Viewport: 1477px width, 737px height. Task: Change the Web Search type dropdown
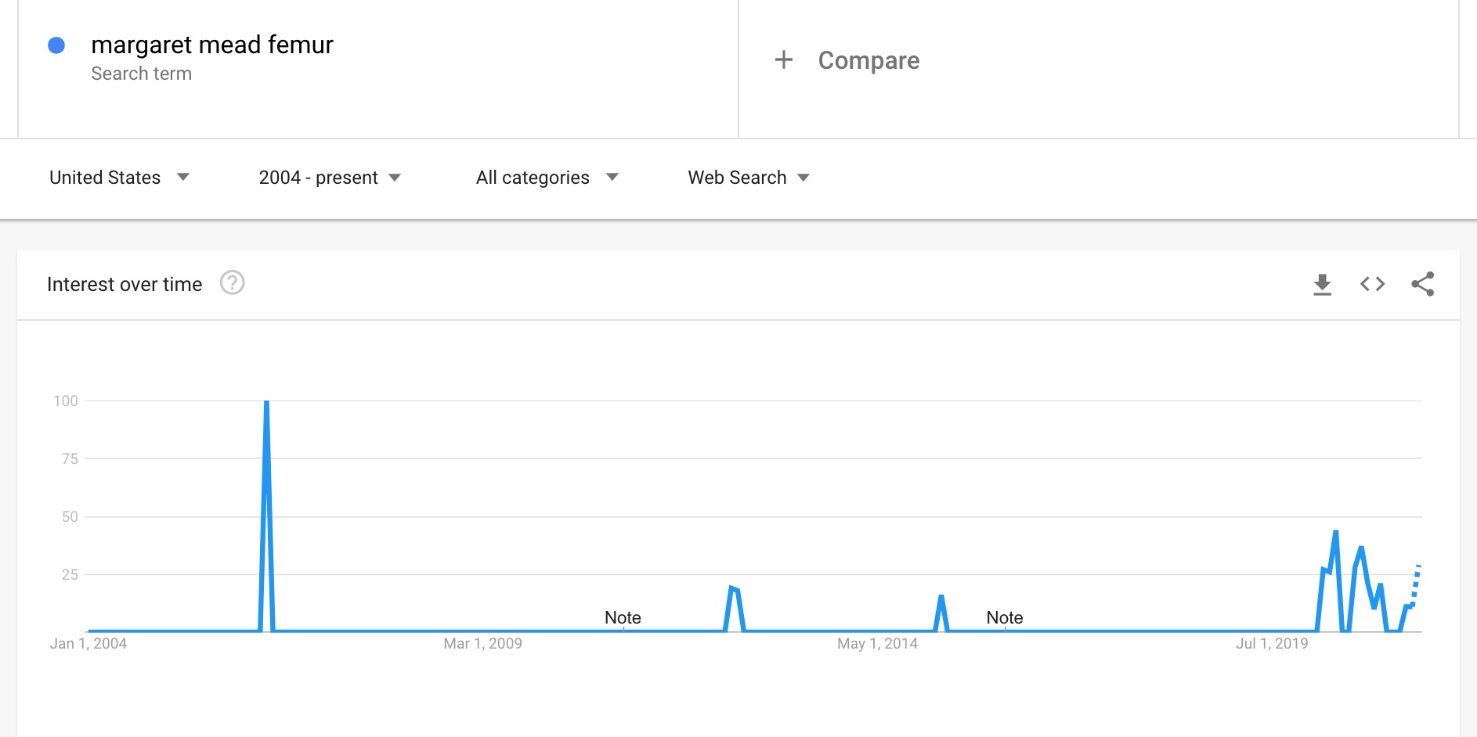pos(749,178)
